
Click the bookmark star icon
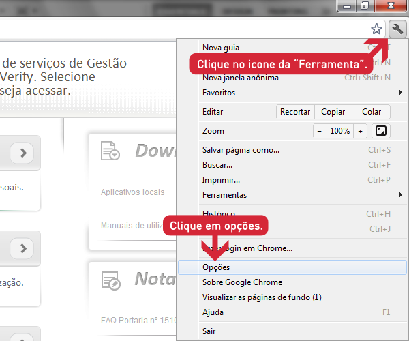pyautogui.click(x=376, y=29)
